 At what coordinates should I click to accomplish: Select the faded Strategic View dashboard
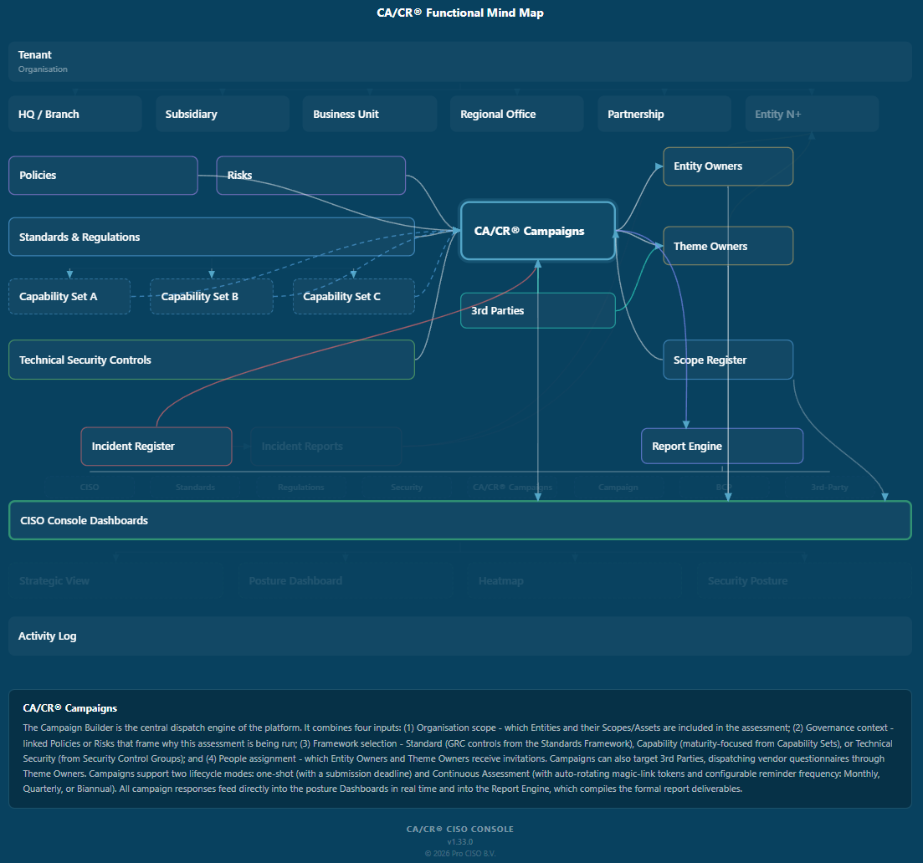pos(116,580)
